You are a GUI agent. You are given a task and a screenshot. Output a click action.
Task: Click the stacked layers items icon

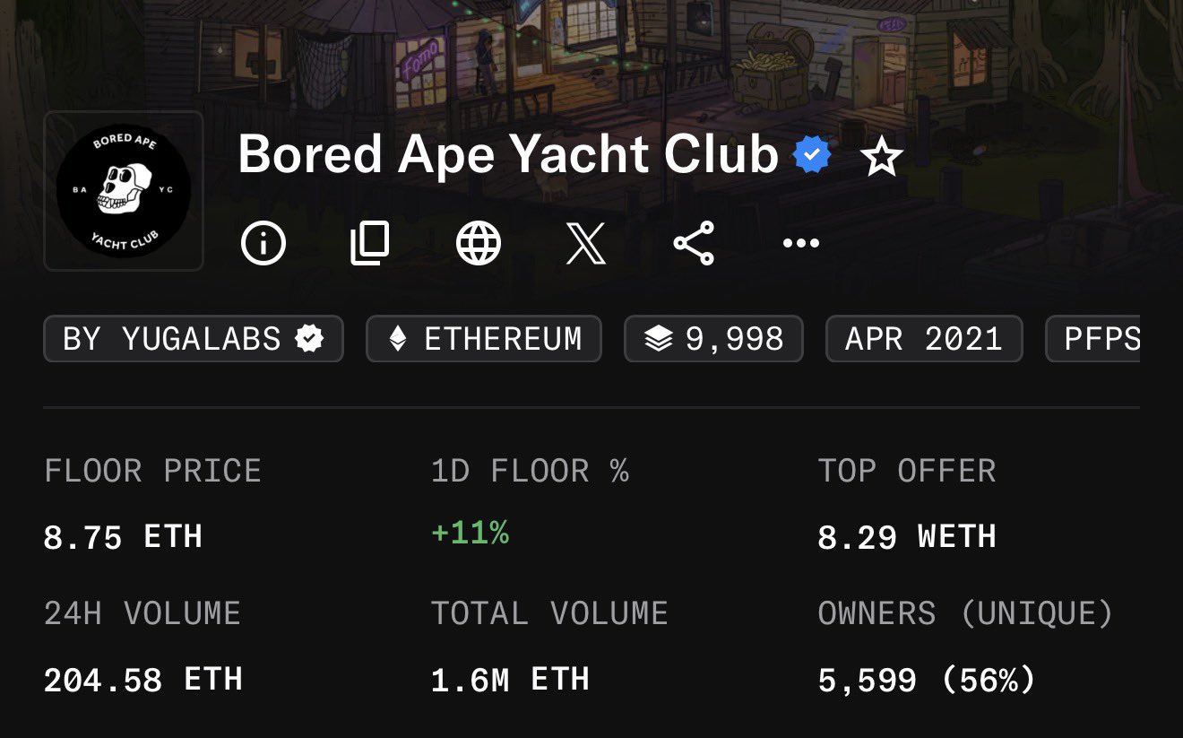[x=659, y=339]
